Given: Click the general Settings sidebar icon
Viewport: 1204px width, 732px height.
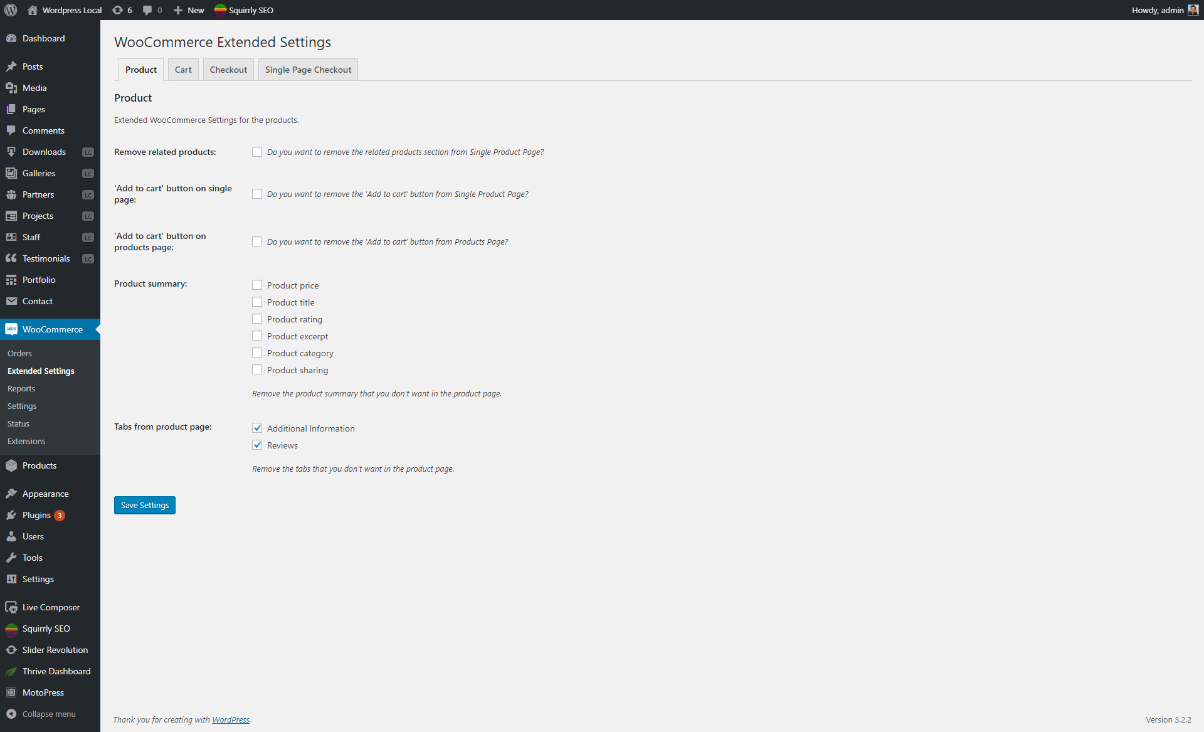Looking at the screenshot, I should pos(11,579).
